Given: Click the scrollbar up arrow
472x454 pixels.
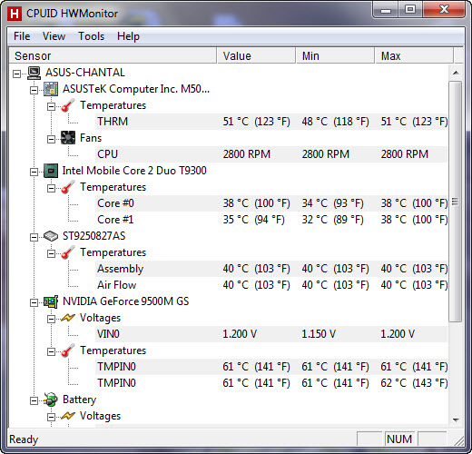Looking at the screenshot, I should [456, 73].
